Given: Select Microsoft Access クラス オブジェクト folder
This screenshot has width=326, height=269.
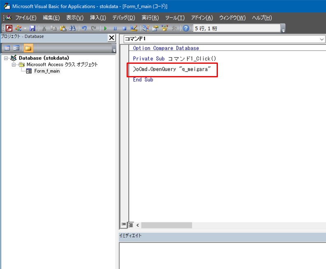Looking at the screenshot, I should (x=62, y=65).
